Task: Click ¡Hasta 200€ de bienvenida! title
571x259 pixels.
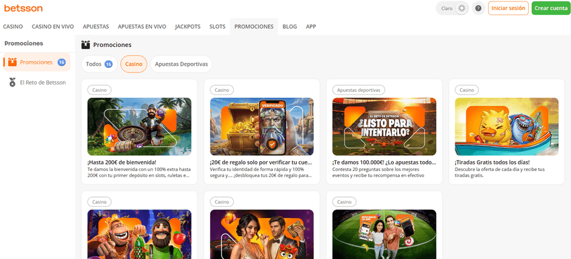Action: [x=122, y=162]
